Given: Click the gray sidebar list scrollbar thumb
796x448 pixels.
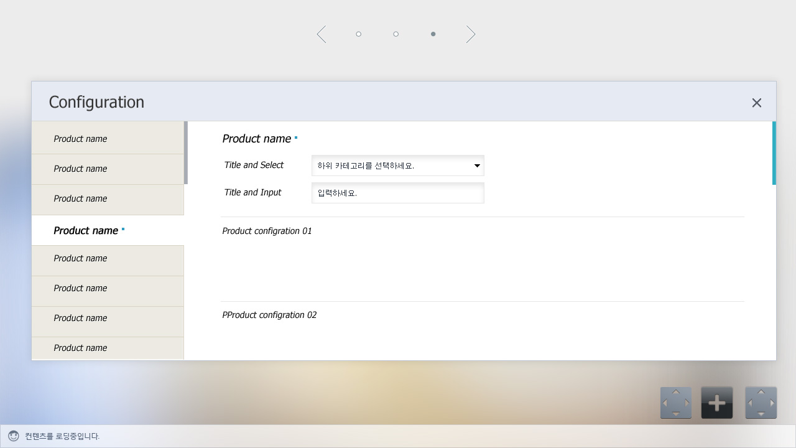Looking at the screenshot, I should (186, 153).
